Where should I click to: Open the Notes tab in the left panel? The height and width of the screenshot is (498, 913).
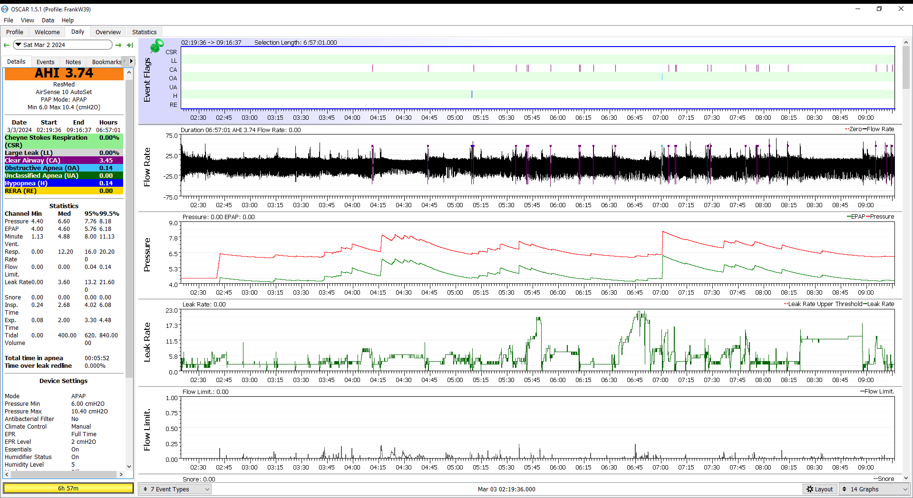[x=73, y=62]
